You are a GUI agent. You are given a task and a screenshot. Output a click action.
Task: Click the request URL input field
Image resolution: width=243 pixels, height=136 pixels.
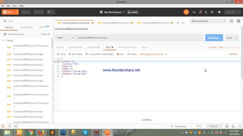[139, 38]
